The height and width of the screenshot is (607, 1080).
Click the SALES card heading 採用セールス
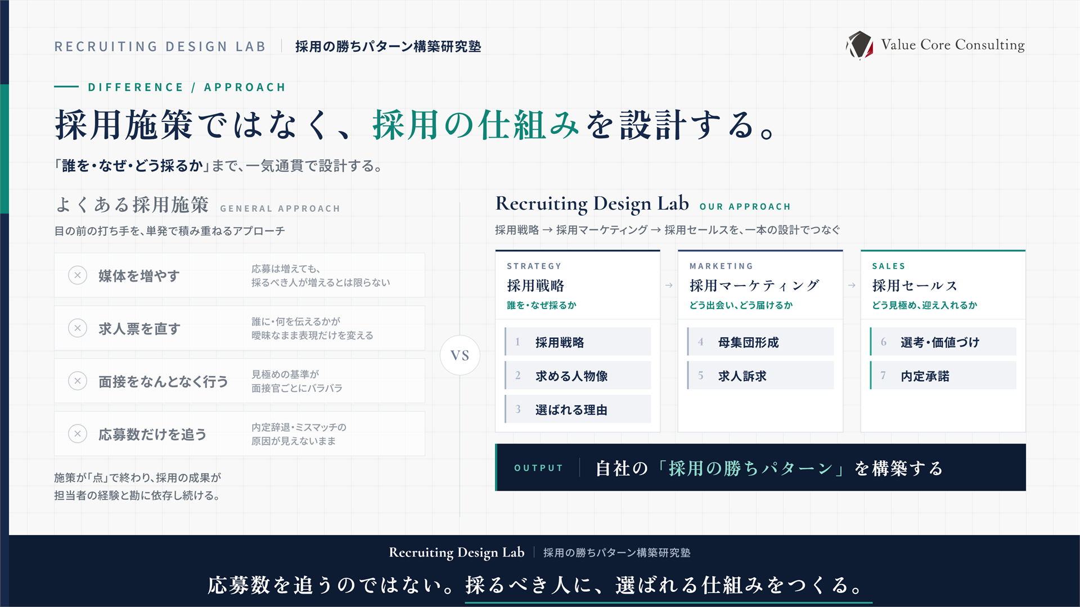click(x=915, y=286)
